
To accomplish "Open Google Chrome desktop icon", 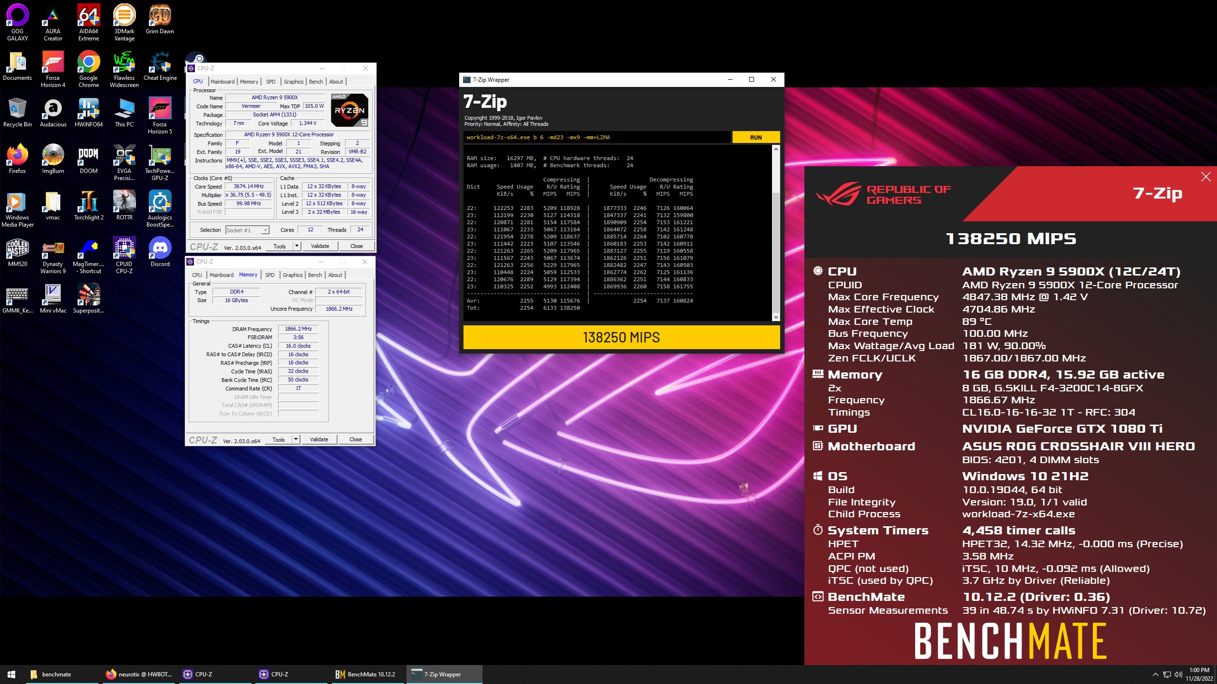I will click(x=88, y=69).
